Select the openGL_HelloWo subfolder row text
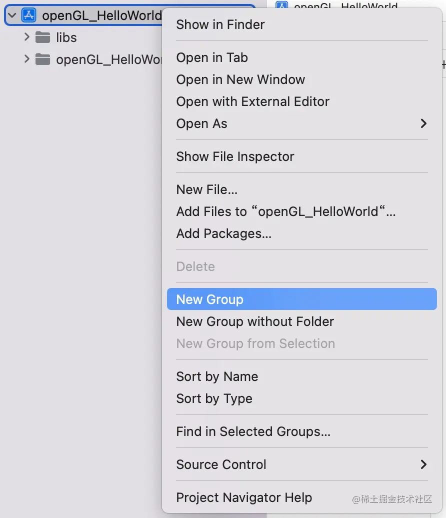This screenshot has width=446, height=518. click(109, 60)
